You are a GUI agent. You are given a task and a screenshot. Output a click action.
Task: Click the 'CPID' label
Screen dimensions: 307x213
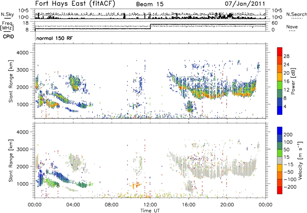[x=8, y=37]
